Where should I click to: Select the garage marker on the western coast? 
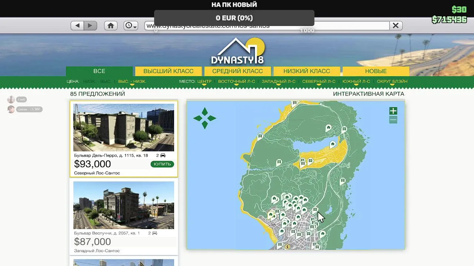tap(260, 136)
